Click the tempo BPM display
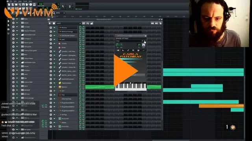 (x=41, y=4)
